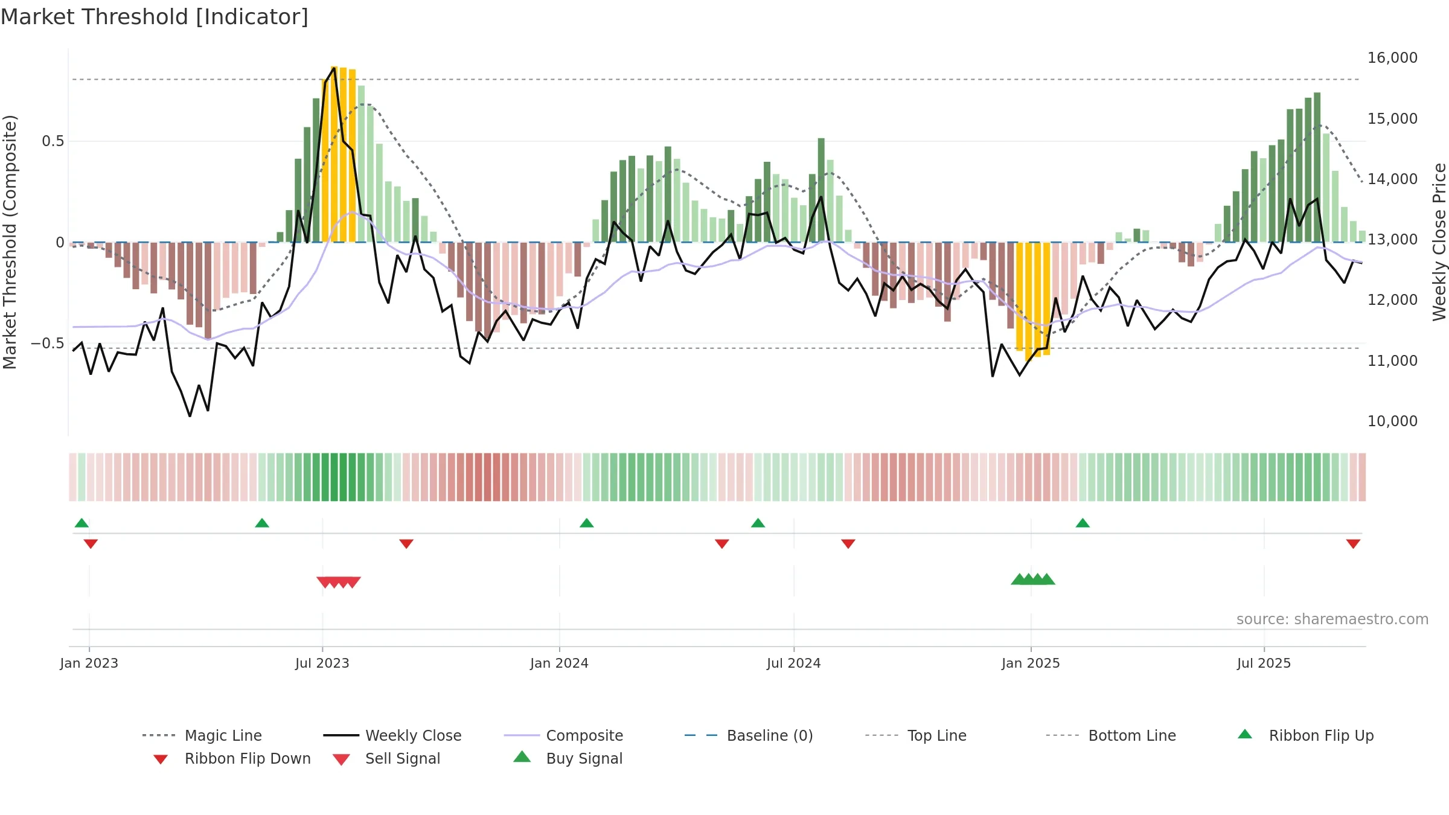The width and height of the screenshot is (1449, 815).
Task: Click the red flip-down triangle near Sep 2023
Action: point(406,544)
